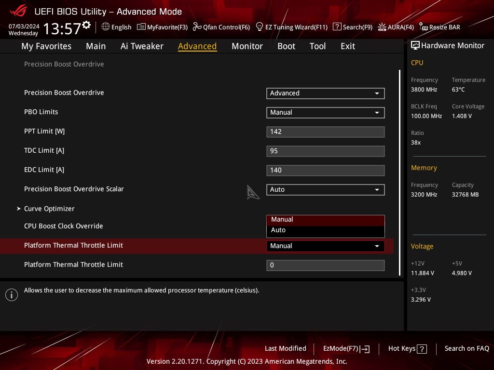Viewport: 494px width, 370px height.
Task: Click Resize BAR label
Action: pos(444,27)
